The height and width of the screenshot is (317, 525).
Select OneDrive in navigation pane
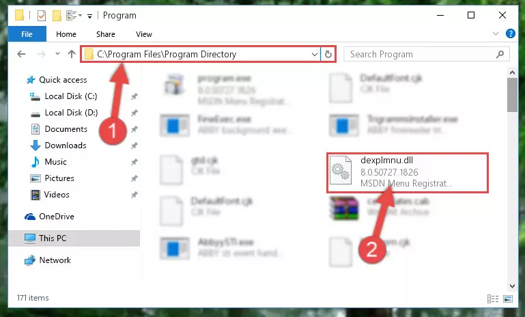(x=56, y=217)
